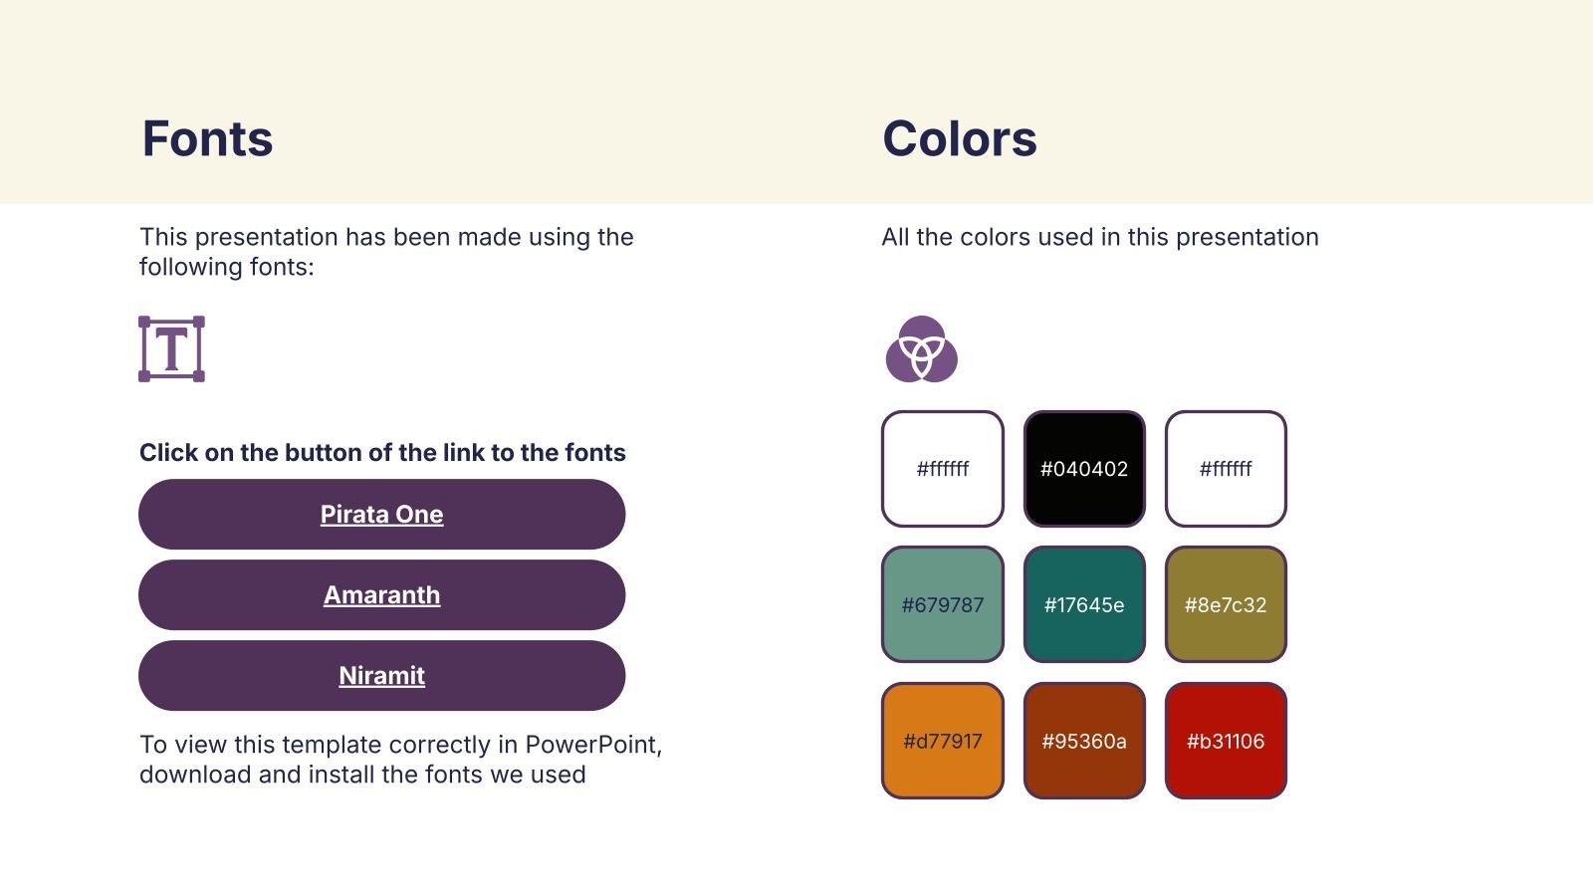Click the #ffffff swatch above the #679787 swatch
Screen dimensions: 1593x896
coord(942,469)
